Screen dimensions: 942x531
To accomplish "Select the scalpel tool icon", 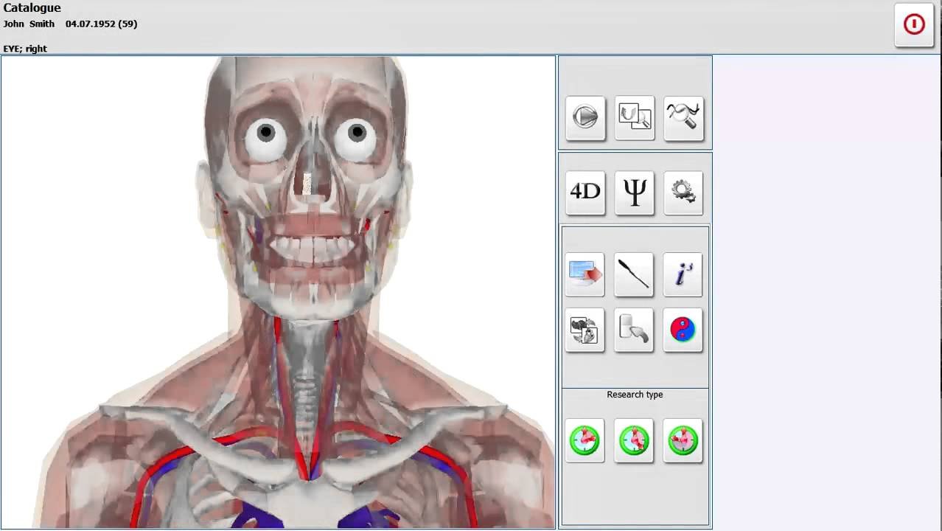I will pyautogui.click(x=634, y=274).
